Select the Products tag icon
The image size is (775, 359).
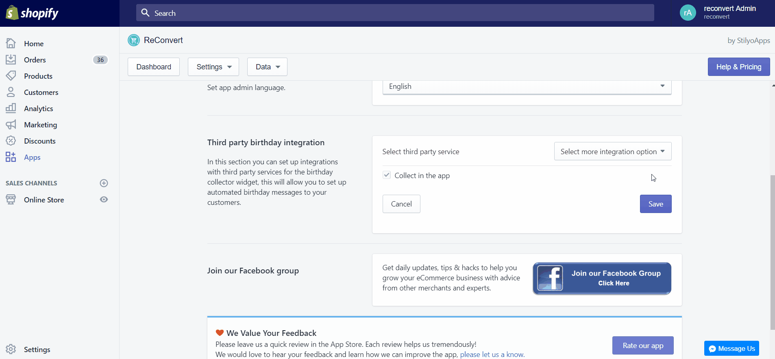[11, 76]
